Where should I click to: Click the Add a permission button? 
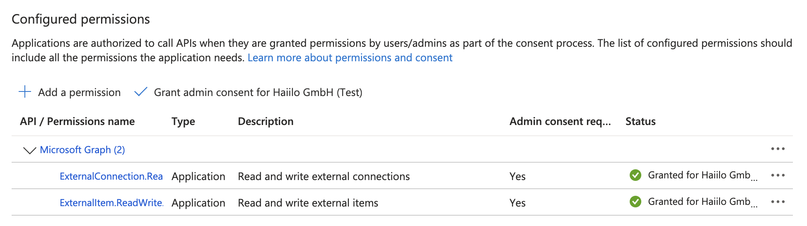[79, 92]
